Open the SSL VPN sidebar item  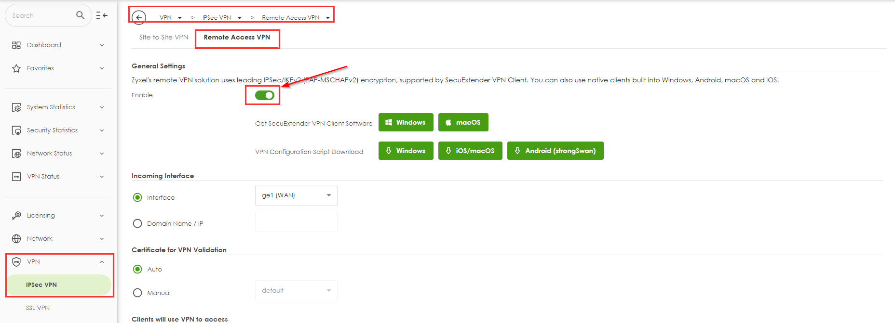[38, 308]
